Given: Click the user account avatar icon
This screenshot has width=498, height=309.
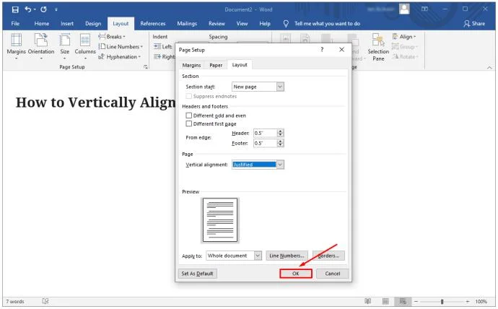Looking at the screenshot, I should point(404,9).
